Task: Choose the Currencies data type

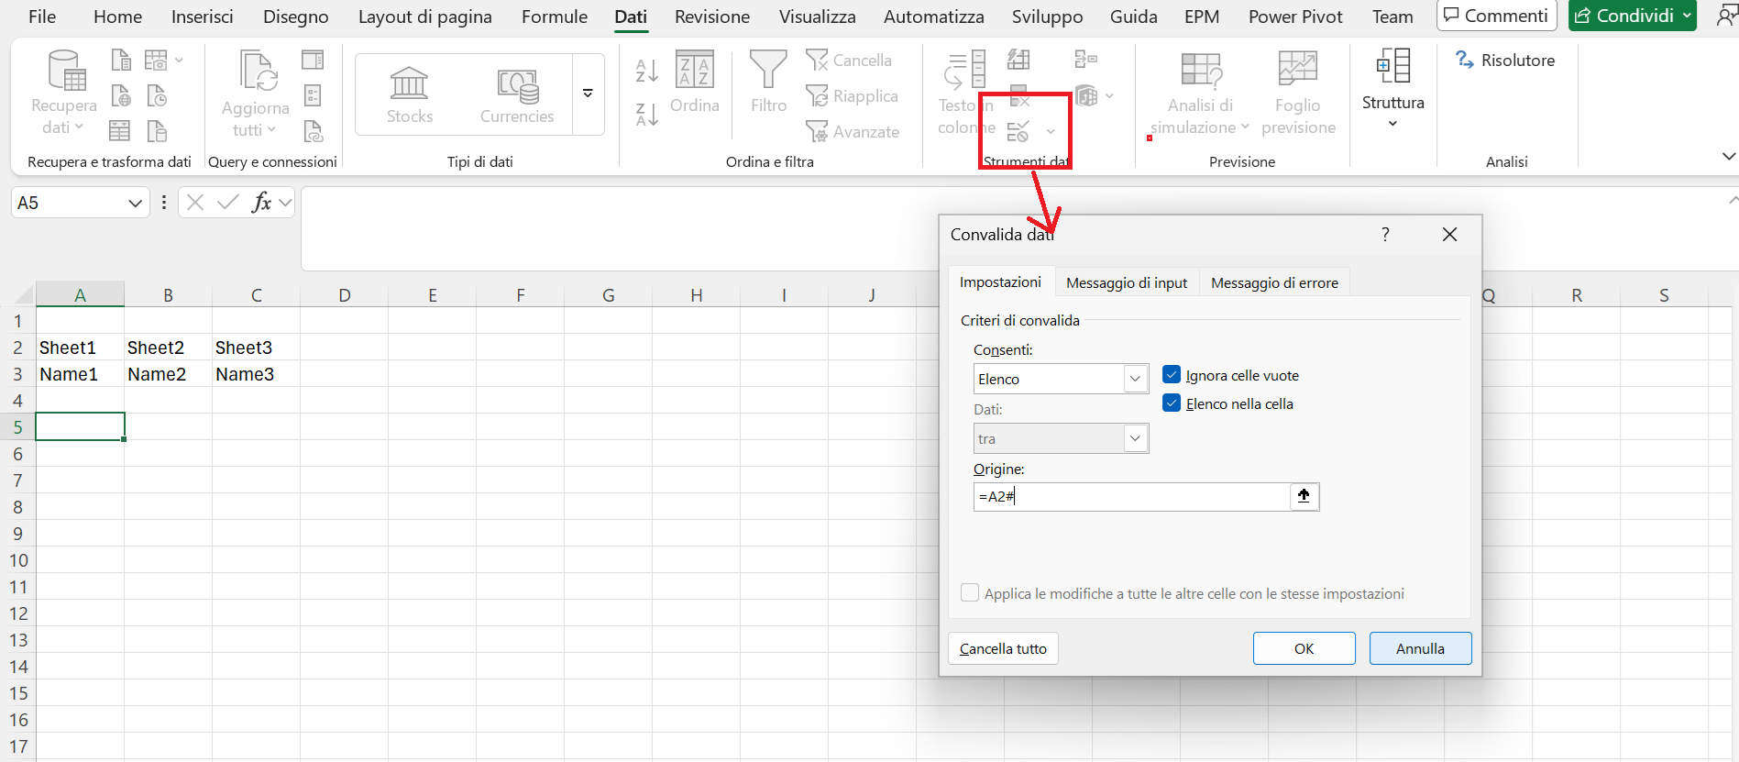Action: [517, 95]
